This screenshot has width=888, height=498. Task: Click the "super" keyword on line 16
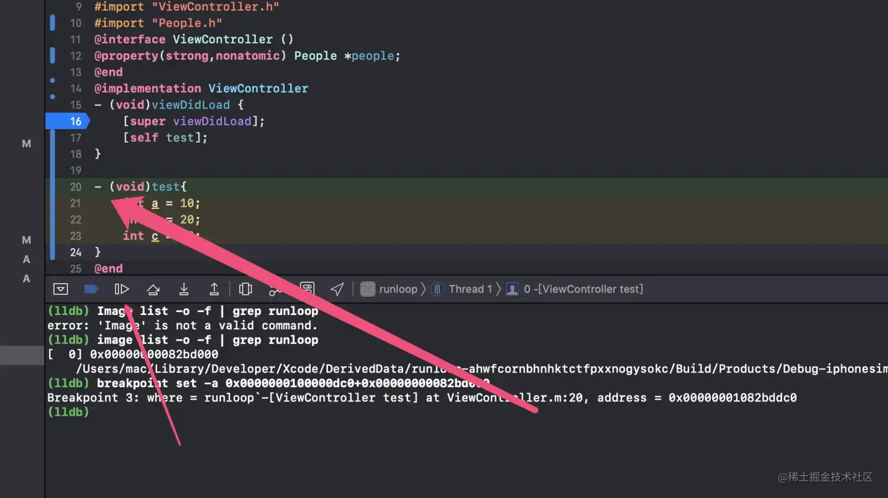tap(147, 121)
